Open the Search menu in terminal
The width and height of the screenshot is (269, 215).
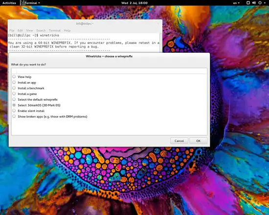tap(41, 30)
